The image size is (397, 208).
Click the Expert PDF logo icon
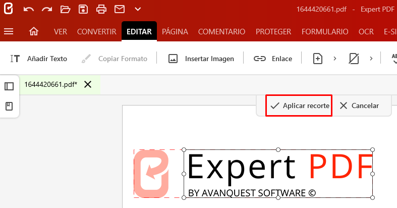(8, 9)
